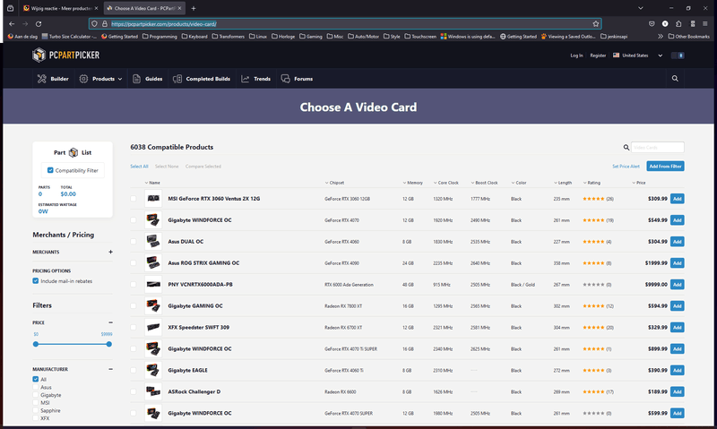Image resolution: width=717 pixels, height=429 pixels.
Task: Add the Asus ROG STRIX GAMING OC
Action: [x=678, y=263]
